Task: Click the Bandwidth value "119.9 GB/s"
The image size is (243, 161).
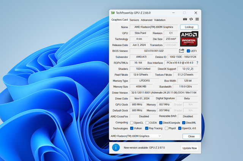Action: [185, 87]
